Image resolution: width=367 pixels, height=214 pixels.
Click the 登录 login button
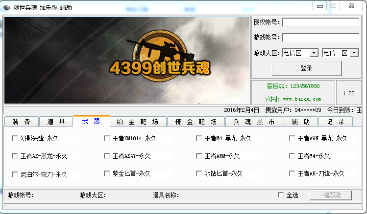(307, 68)
